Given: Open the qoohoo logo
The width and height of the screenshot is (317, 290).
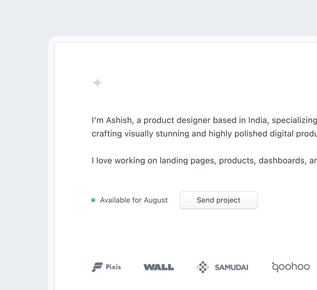Looking at the screenshot, I should [291, 267].
